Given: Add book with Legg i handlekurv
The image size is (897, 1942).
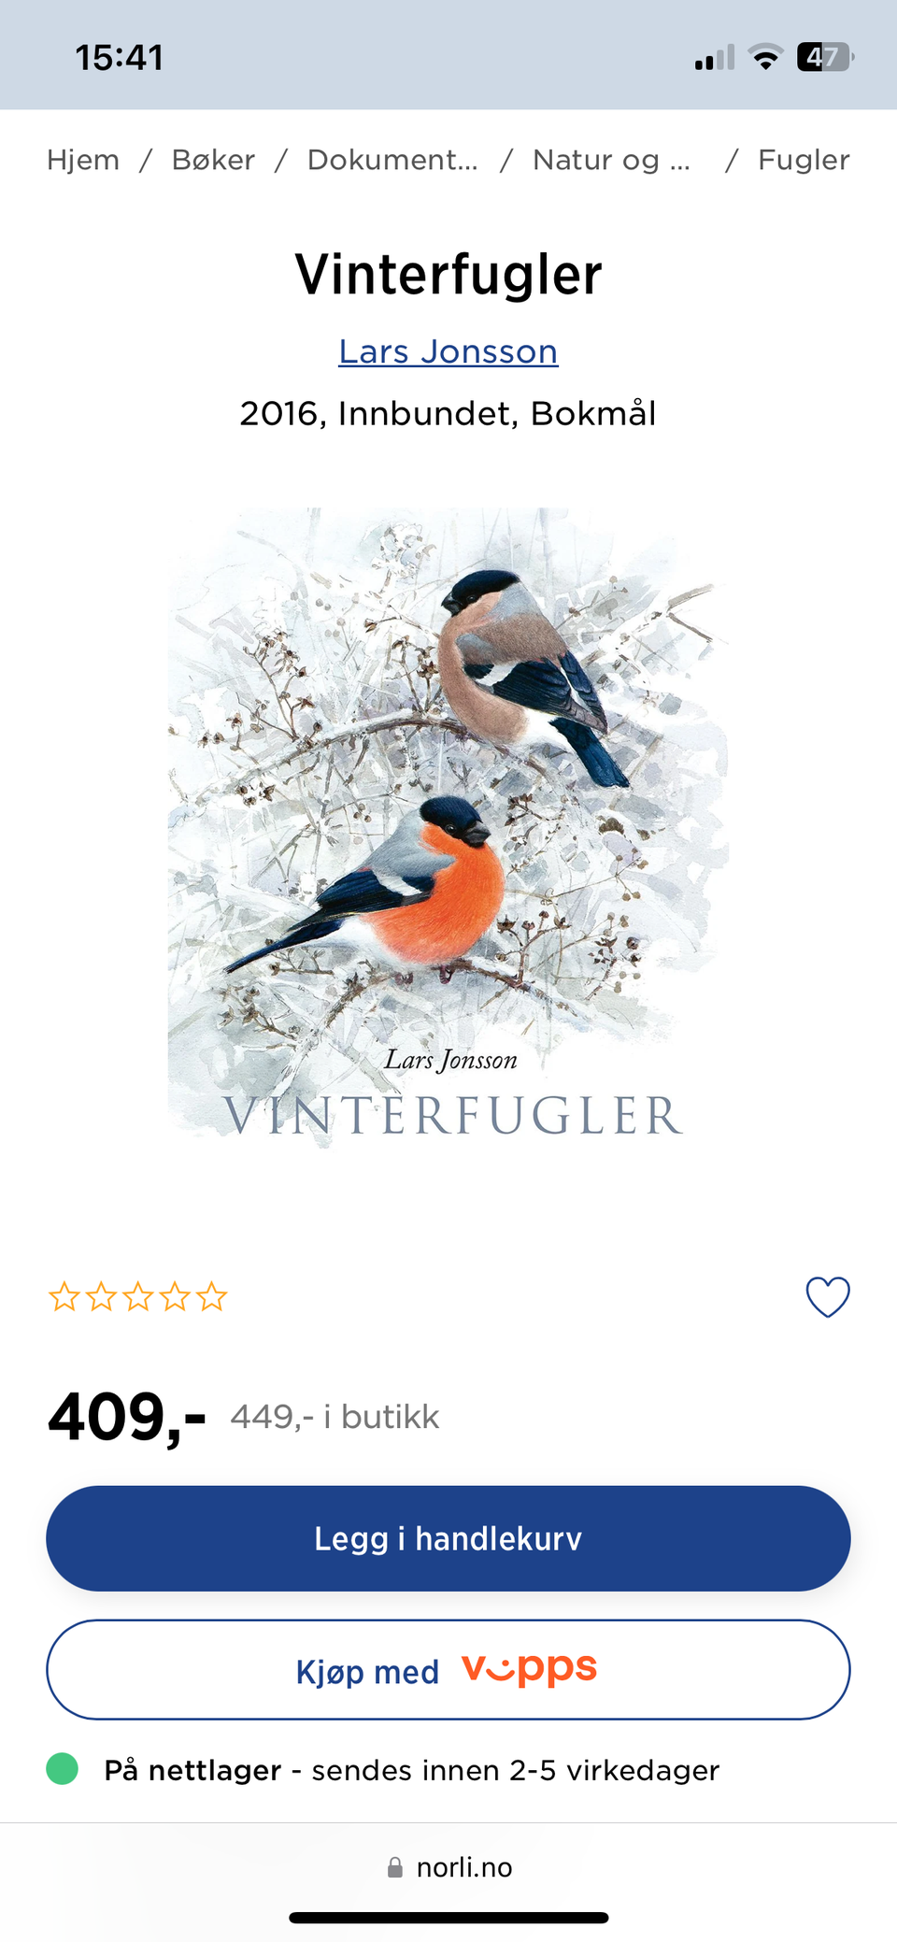Looking at the screenshot, I should pos(448,1538).
